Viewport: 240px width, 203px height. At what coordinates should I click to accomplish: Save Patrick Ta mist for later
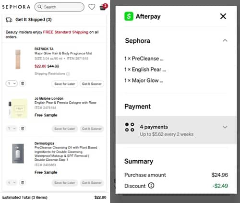(65, 84)
